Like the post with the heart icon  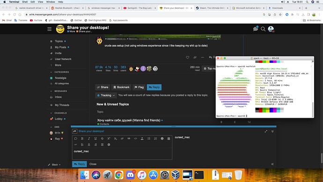point(187,57)
